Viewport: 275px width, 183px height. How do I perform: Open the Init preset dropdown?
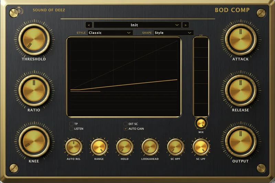point(137,25)
